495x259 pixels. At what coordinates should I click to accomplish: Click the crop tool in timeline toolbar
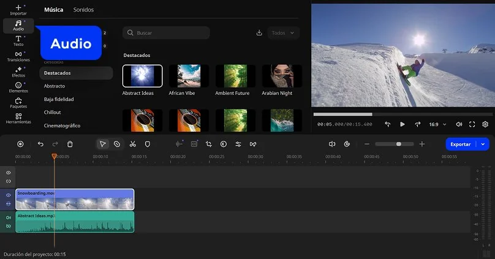point(209,144)
